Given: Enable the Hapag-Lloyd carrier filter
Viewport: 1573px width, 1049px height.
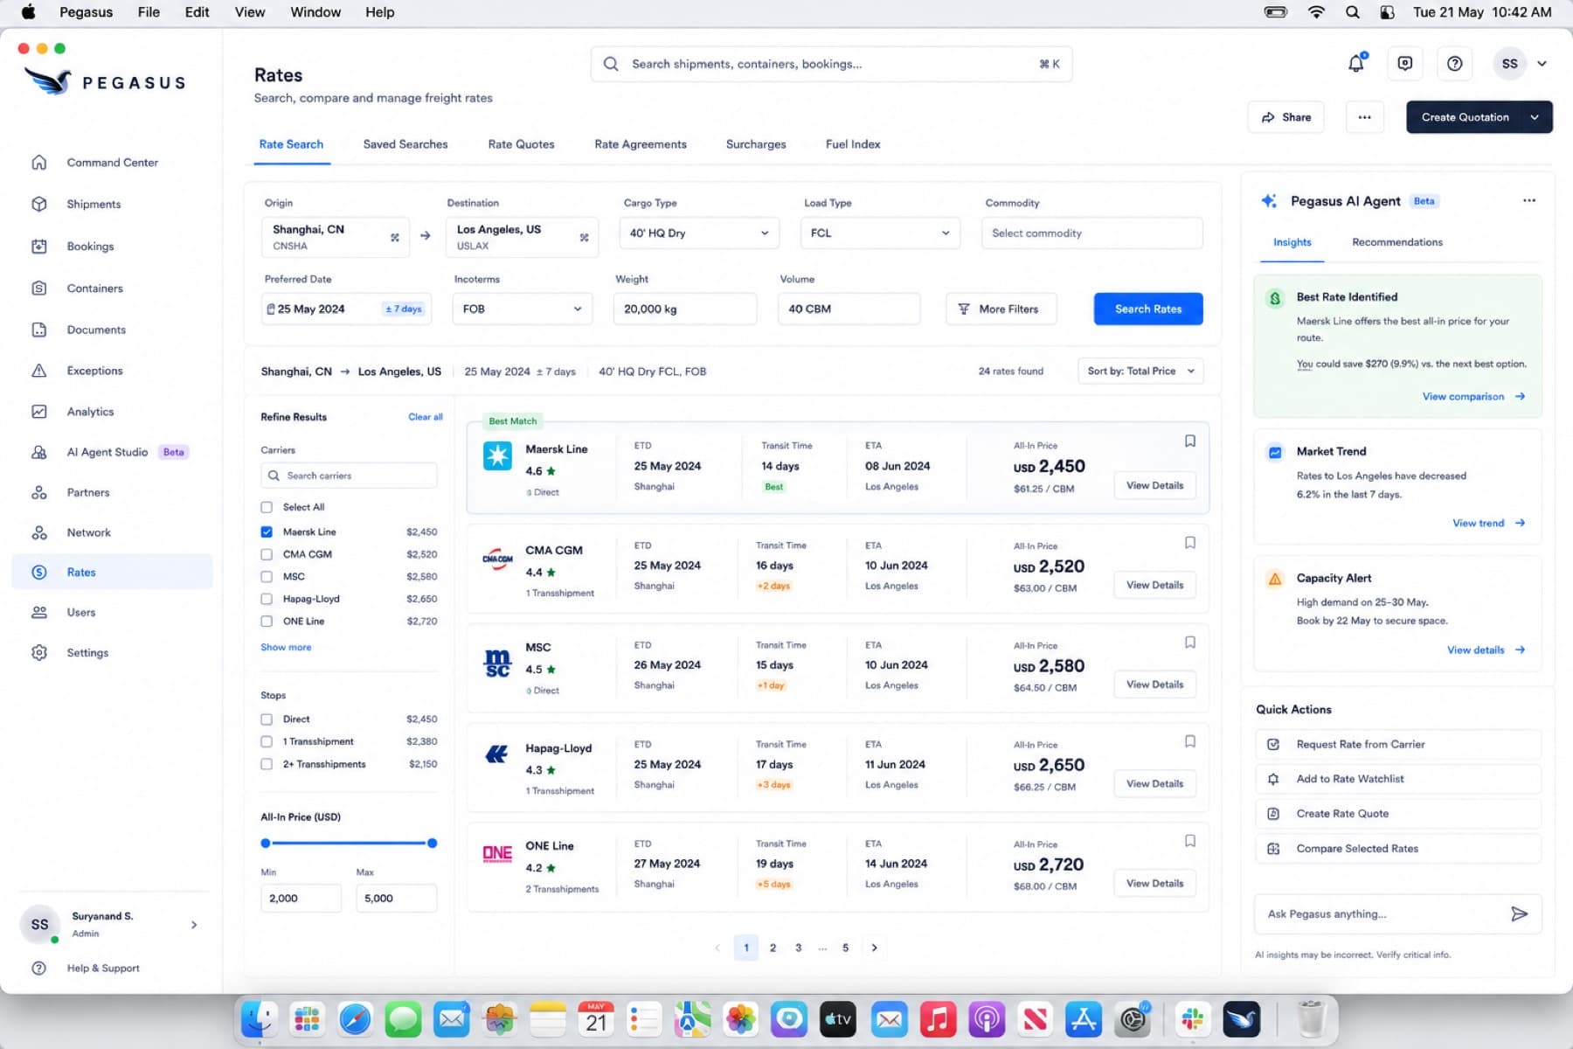Looking at the screenshot, I should tap(267, 599).
